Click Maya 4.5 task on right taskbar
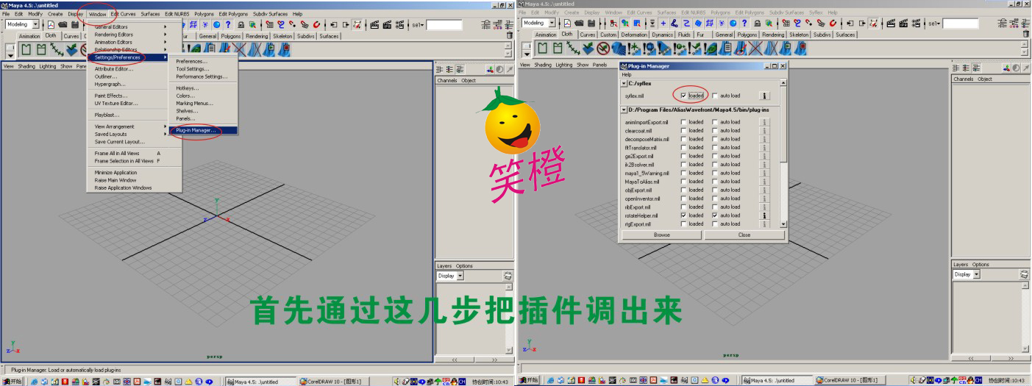Viewport: 1032px width, 386px height. pyautogui.click(x=777, y=381)
